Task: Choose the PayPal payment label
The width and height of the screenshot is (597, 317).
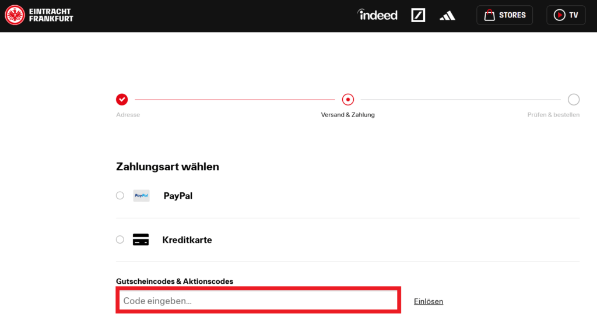Action: [178, 196]
